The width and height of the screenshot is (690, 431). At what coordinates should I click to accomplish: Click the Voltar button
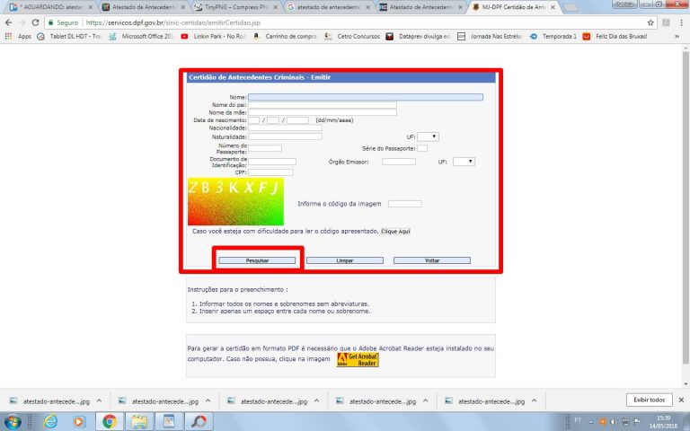pyautogui.click(x=432, y=260)
